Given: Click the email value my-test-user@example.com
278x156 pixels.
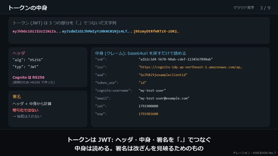Looking at the screenshot, I should (x=164, y=98).
